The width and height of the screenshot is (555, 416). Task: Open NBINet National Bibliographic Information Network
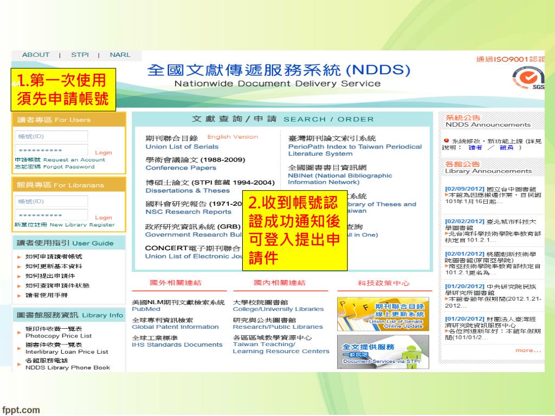pyautogui.click(x=340, y=179)
